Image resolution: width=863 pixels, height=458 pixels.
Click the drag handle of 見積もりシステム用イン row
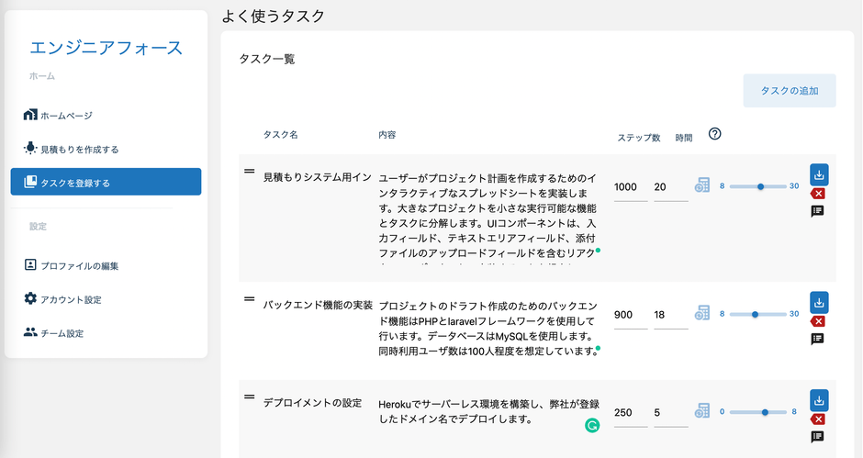(x=249, y=171)
